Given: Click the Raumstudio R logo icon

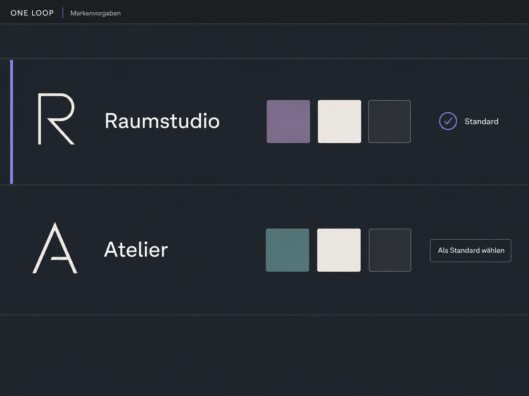Looking at the screenshot, I should [x=56, y=119].
